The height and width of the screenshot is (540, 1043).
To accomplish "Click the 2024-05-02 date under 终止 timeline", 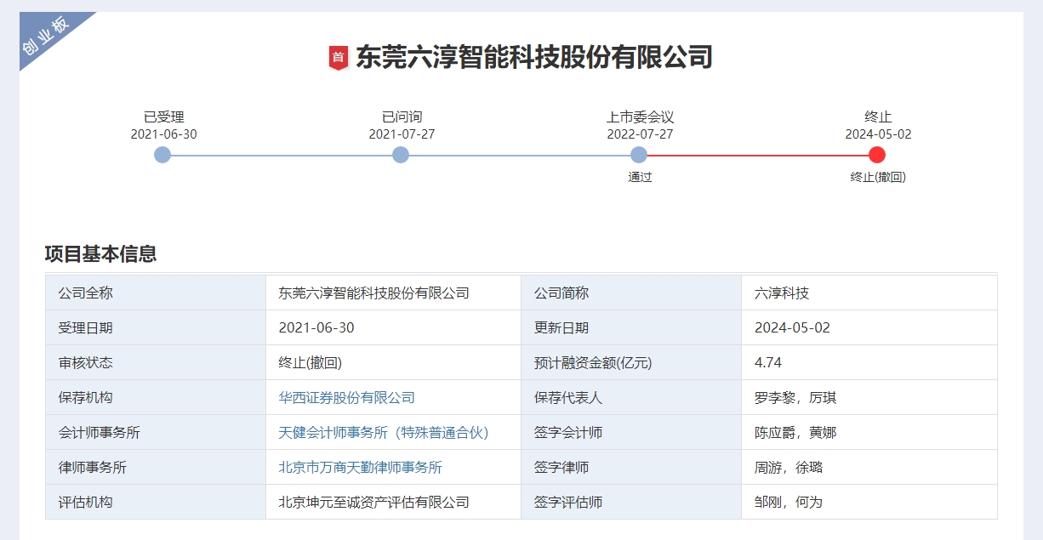I will point(878,134).
